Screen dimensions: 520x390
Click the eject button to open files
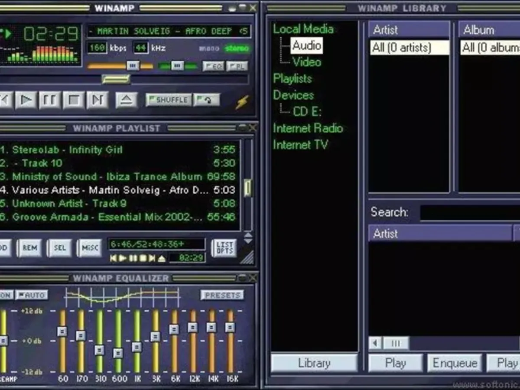pos(127,100)
